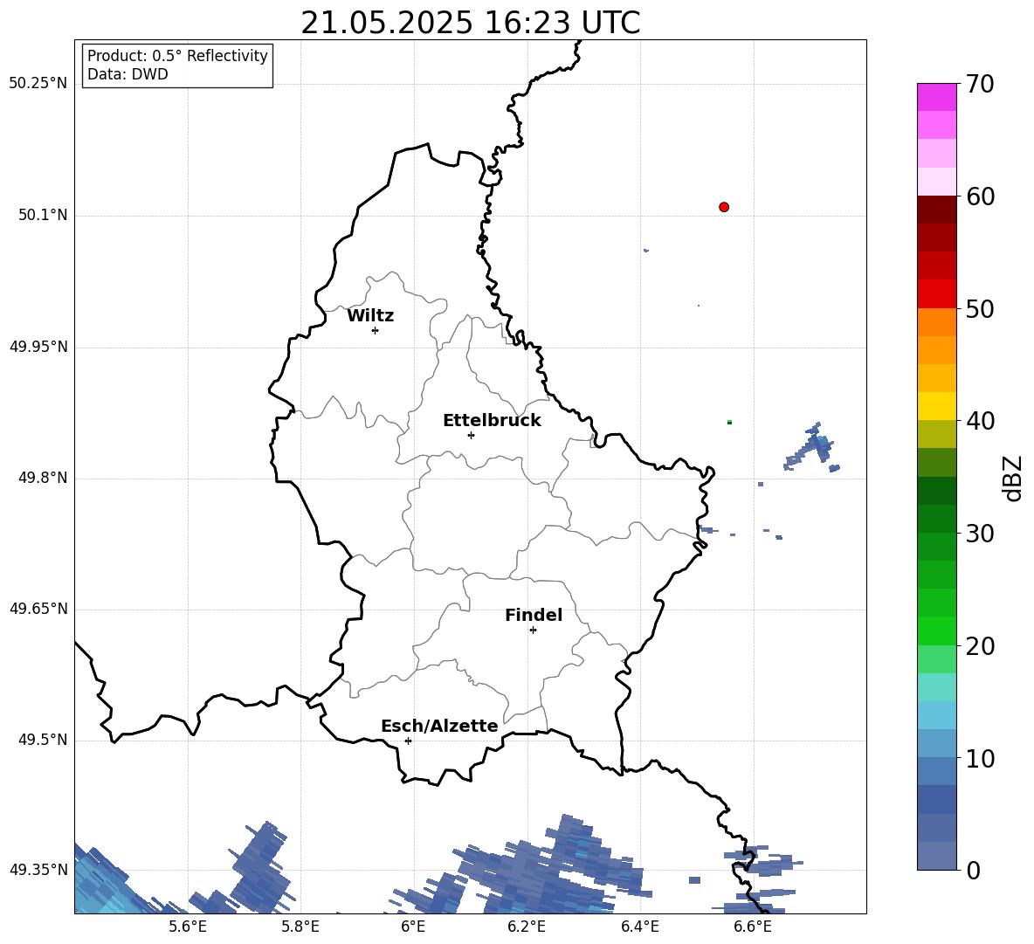The width and height of the screenshot is (1034, 944).
Task: Click the 6°E longitude label
Action: pyautogui.click(x=413, y=927)
